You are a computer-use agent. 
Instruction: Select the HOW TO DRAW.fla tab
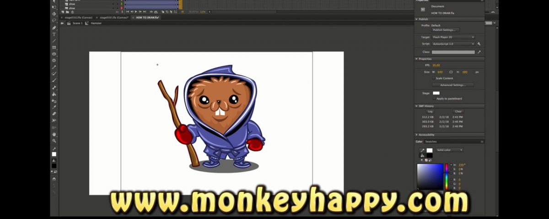click(147, 17)
